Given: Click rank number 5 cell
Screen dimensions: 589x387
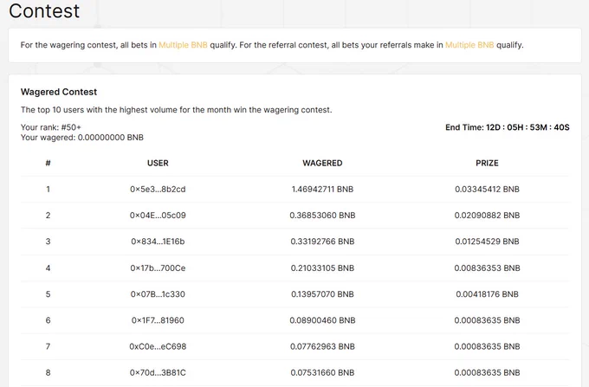Looking at the screenshot, I should click(x=49, y=294).
